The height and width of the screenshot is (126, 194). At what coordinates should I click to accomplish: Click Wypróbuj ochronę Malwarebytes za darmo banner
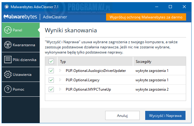point(146,17)
